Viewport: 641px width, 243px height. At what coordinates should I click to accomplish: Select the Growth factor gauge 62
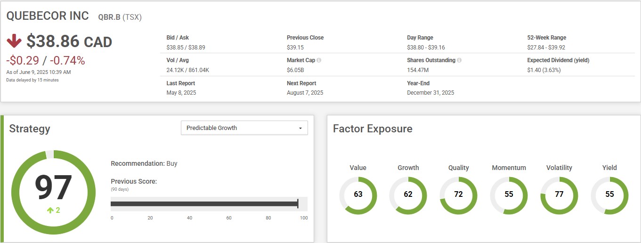coord(408,195)
